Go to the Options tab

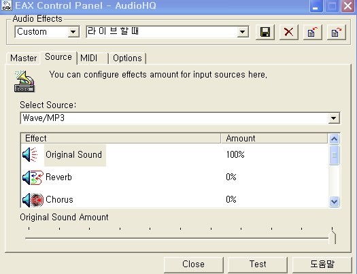tap(127, 58)
